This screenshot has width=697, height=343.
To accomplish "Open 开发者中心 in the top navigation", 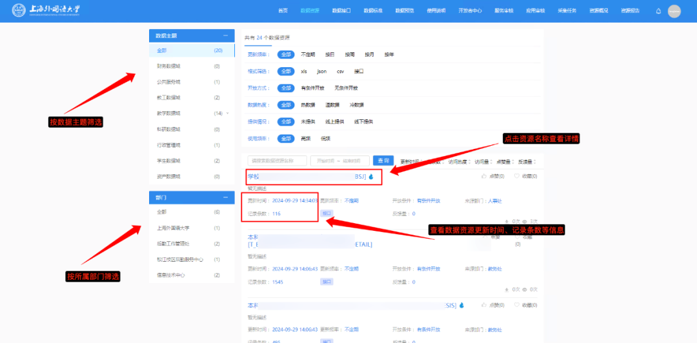I will [470, 11].
